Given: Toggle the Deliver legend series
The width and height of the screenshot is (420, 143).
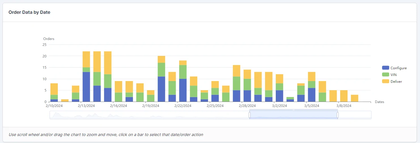Looking at the screenshot, I should [392, 81].
